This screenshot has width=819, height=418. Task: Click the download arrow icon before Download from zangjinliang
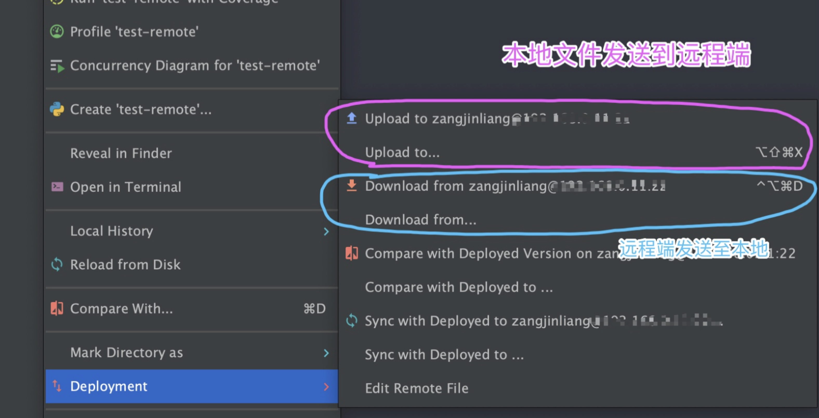pos(352,185)
